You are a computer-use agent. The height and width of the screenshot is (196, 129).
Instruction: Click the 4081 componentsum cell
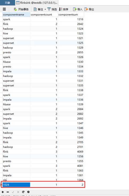point(71,166)
